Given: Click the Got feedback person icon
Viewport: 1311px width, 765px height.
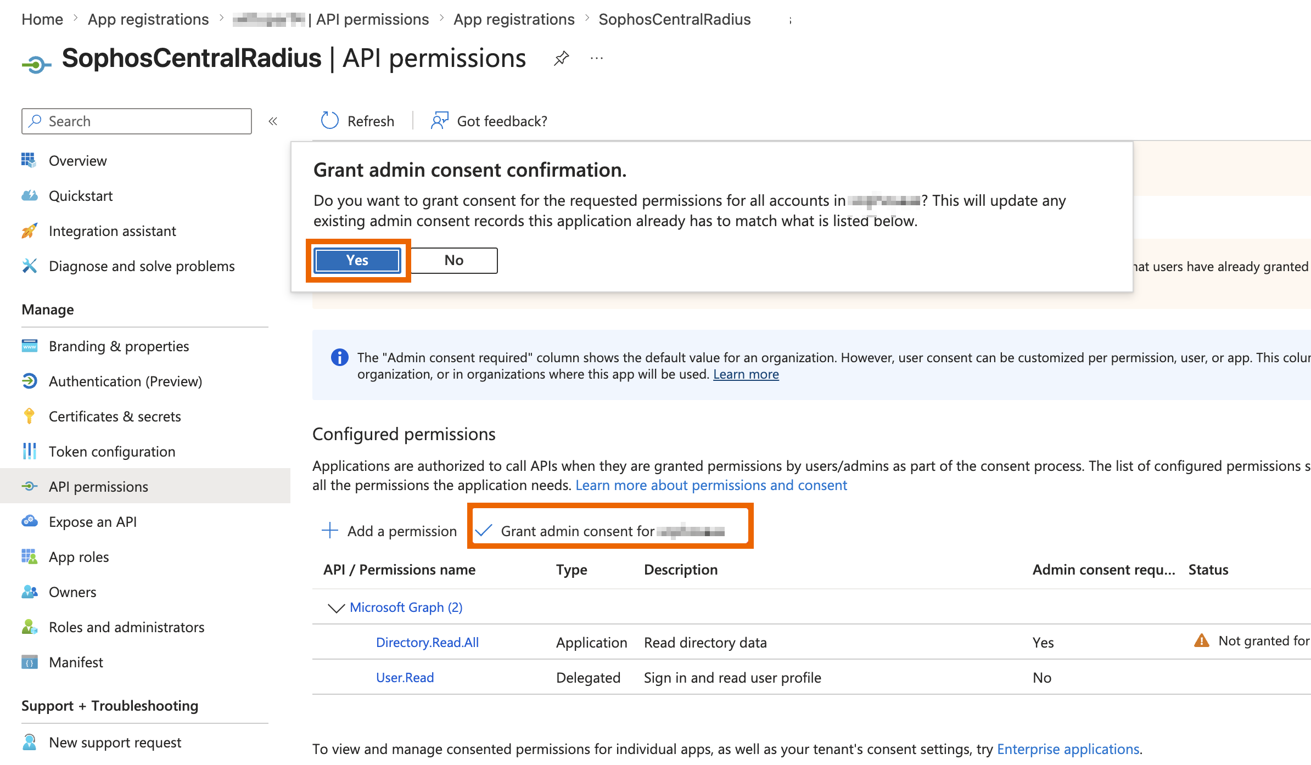Looking at the screenshot, I should [440, 121].
